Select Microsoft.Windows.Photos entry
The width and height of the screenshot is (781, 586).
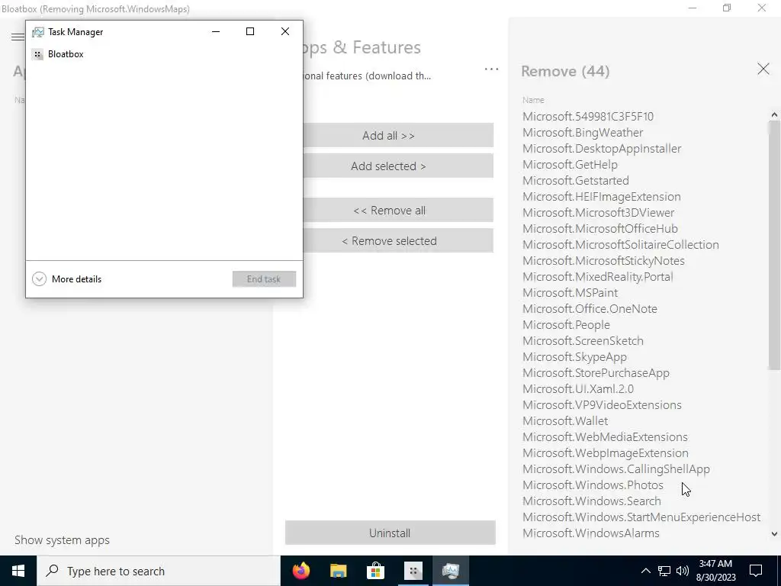[593, 485]
